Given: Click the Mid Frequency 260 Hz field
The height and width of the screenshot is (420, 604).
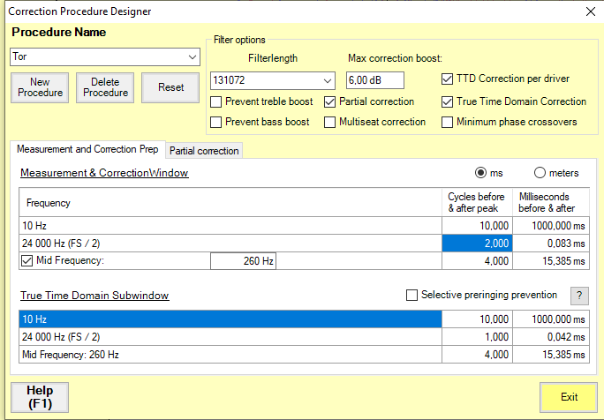Looking at the screenshot, I should tap(244, 260).
